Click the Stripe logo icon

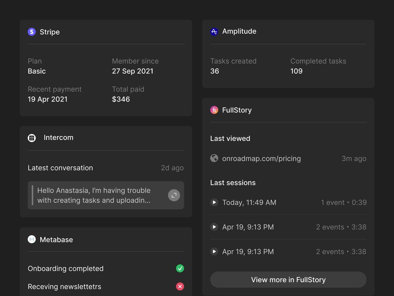pyautogui.click(x=32, y=32)
